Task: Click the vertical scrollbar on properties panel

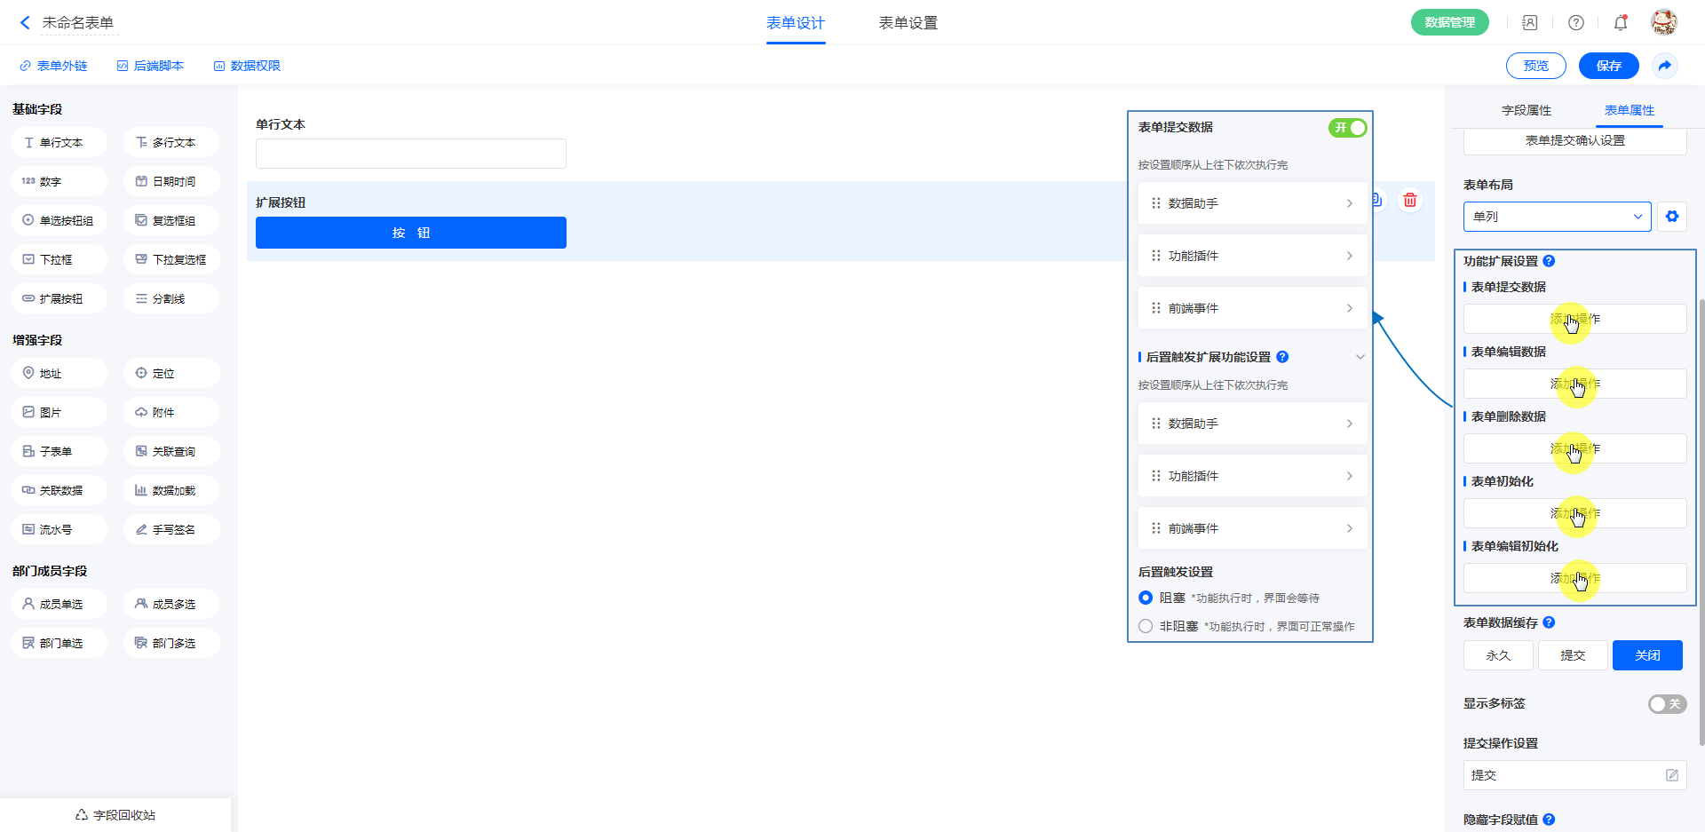Action: 1701,515
